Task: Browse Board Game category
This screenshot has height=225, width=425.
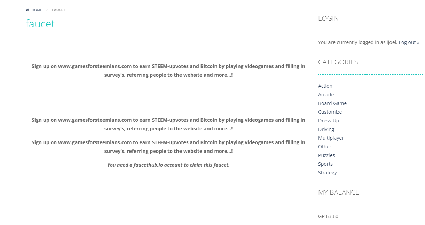Action: click(332, 103)
